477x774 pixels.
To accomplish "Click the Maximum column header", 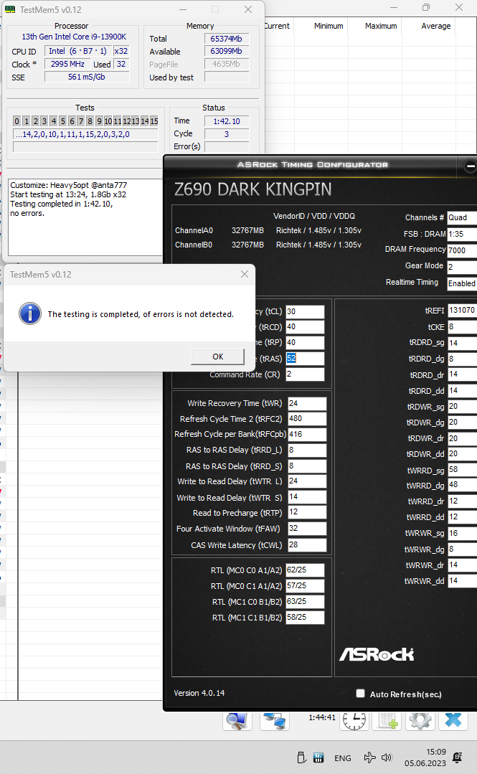I will (381, 26).
